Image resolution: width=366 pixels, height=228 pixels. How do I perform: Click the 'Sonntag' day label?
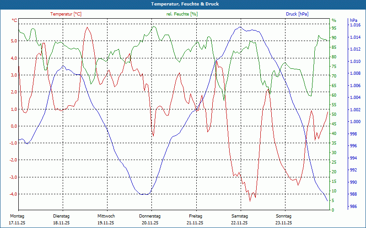point(284,216)
